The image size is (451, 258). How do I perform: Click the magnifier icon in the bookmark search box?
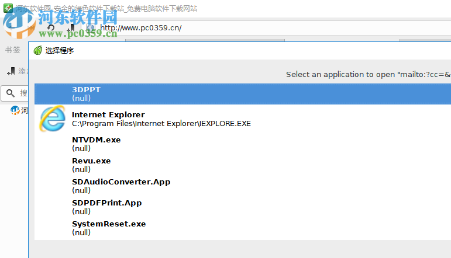click(11, 93)
